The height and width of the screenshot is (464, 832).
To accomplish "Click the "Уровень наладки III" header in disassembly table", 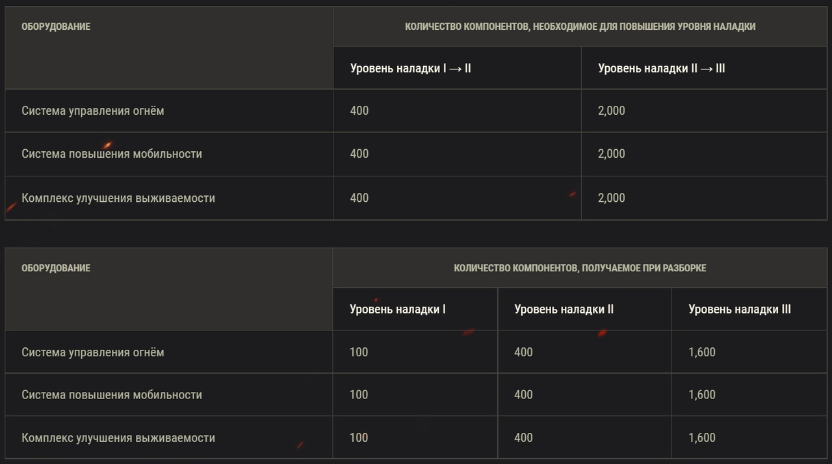I will click(x=739, y=310).
